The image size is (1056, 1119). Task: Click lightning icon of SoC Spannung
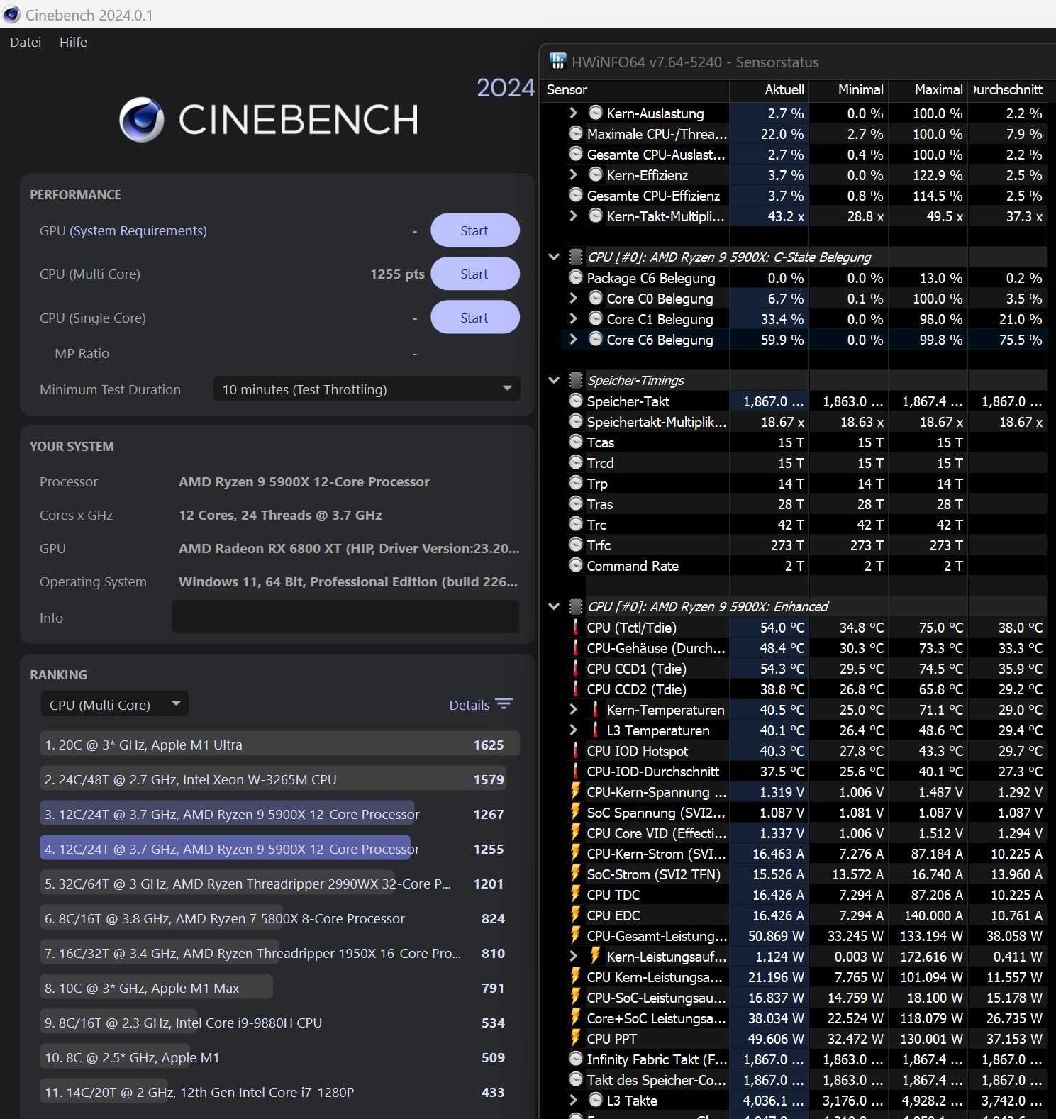pyautogui.click(x=575, y=812)
